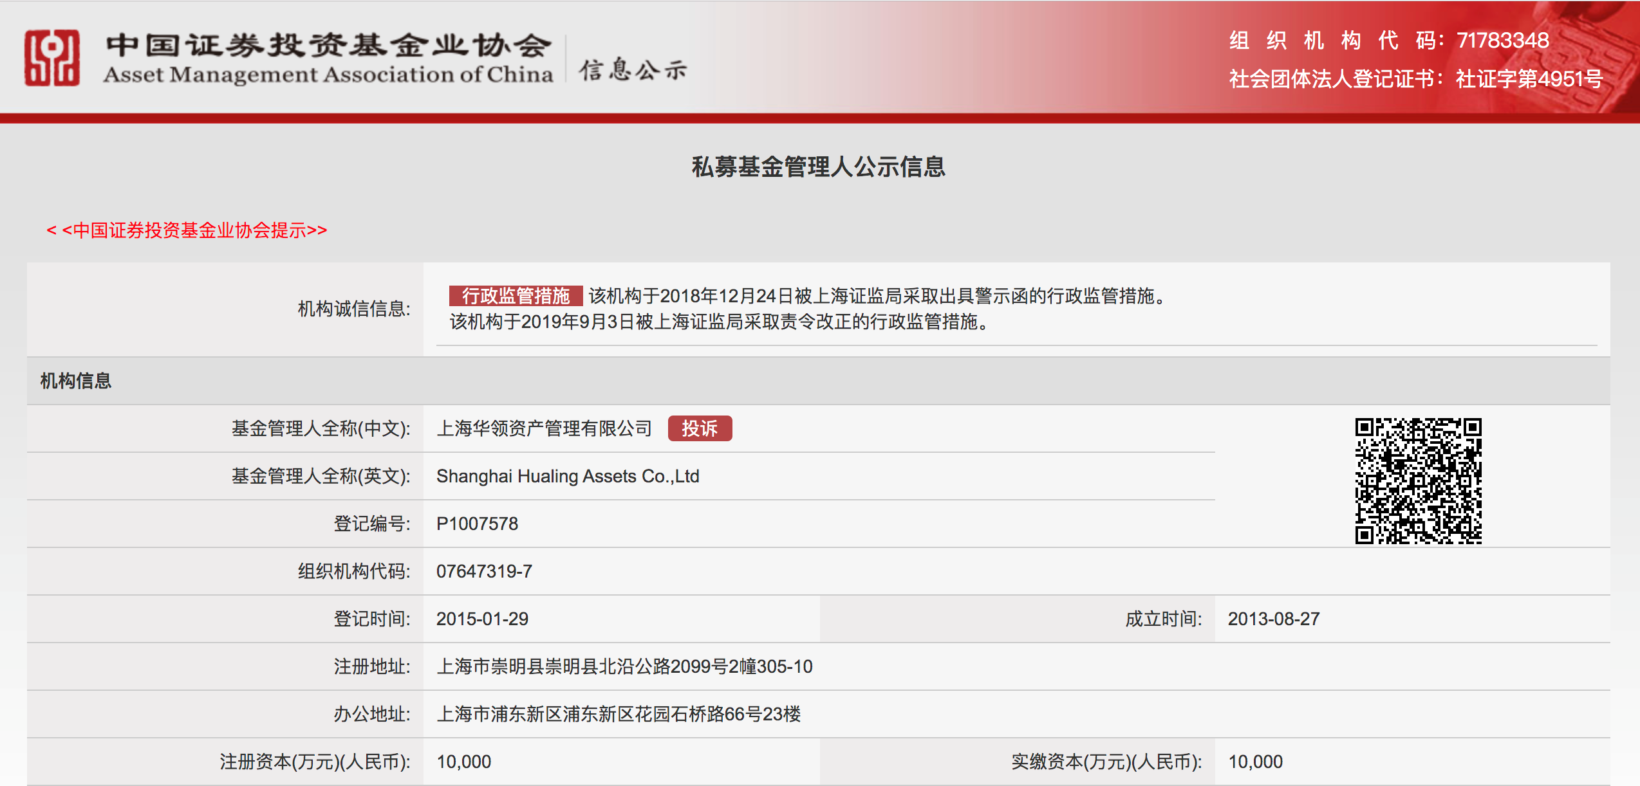Click company name 上海华领资产管理有限公司
Screen dimensions: 1640x786
[544, 428]
